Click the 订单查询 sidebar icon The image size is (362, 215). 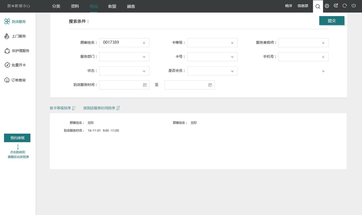coord(7,80)
